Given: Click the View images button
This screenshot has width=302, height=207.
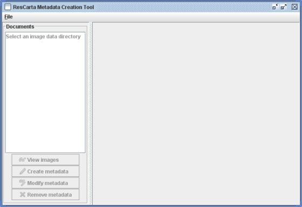Looking at the screenshot, I should pyautogui.click(x=45, y=160).
